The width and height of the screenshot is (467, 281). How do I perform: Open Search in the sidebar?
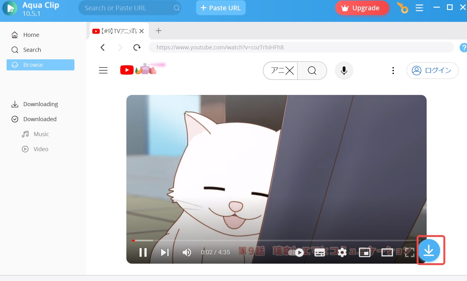pos(40,50)
